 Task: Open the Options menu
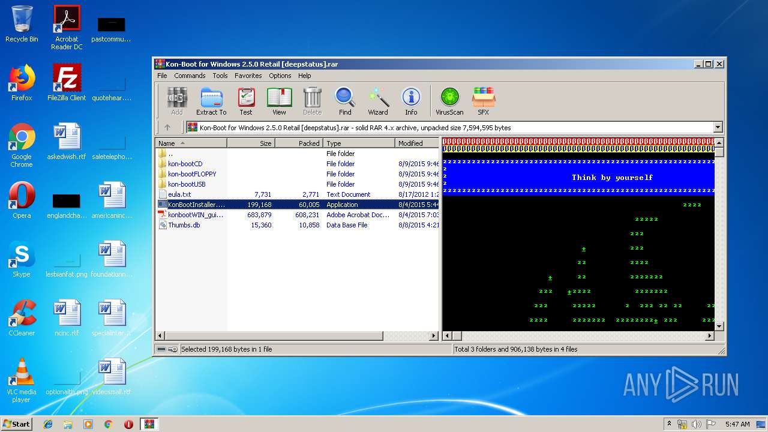coord(280,76)
